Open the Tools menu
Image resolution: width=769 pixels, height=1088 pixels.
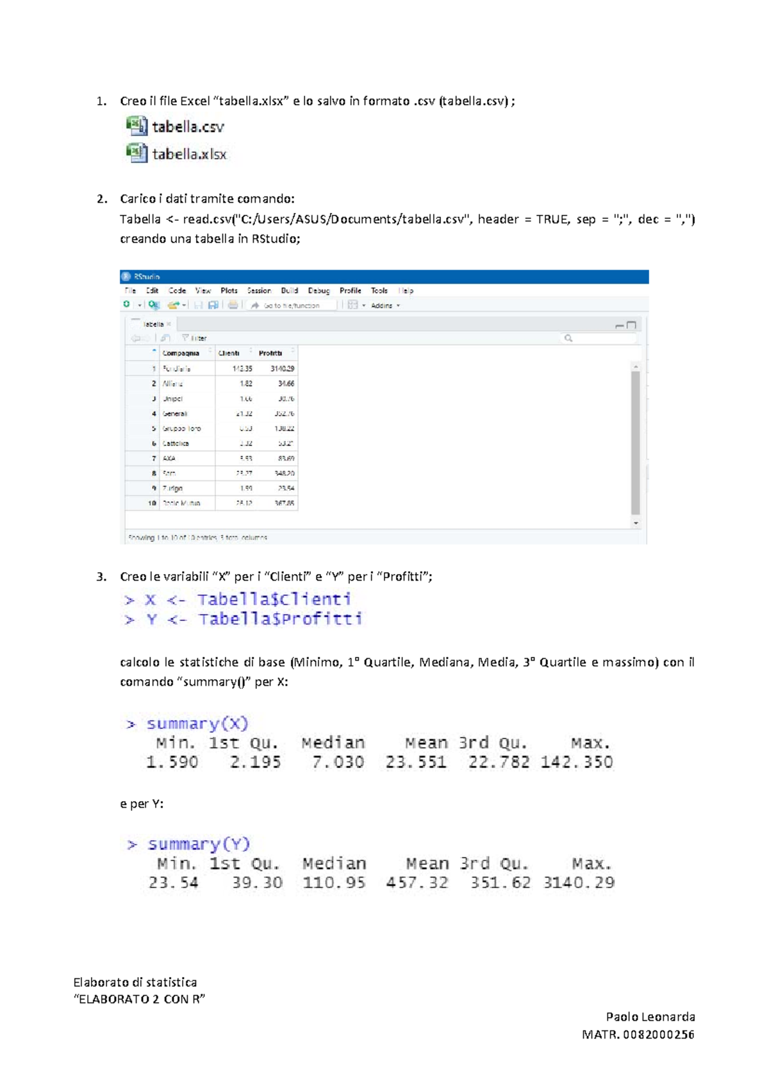coord(379,291)
